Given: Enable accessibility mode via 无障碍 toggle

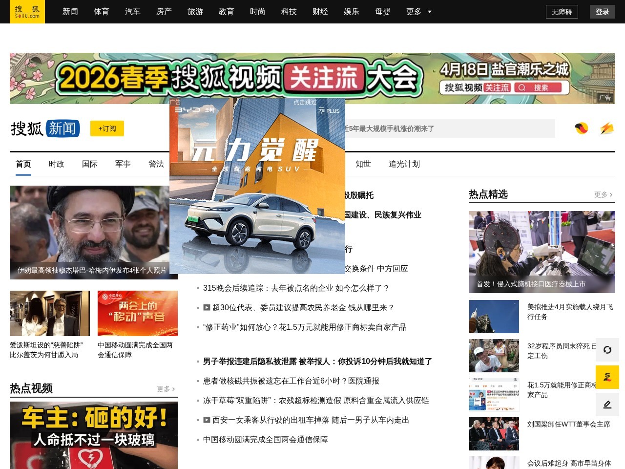Looking at the screenshot, I should tap(562, 12).
